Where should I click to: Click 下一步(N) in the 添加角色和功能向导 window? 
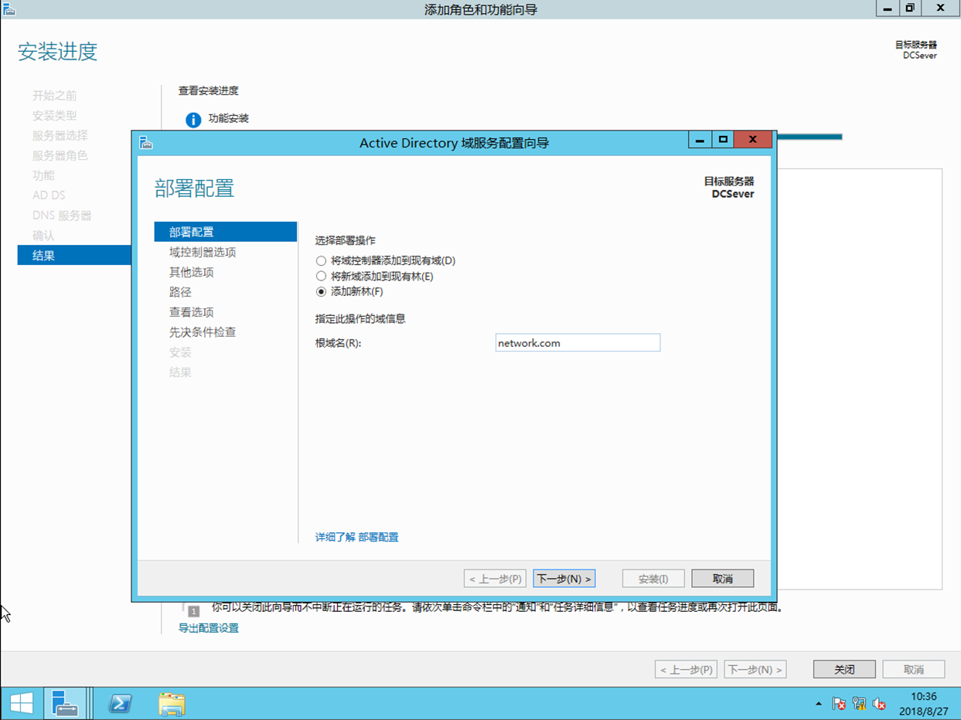tap(755, 670)
